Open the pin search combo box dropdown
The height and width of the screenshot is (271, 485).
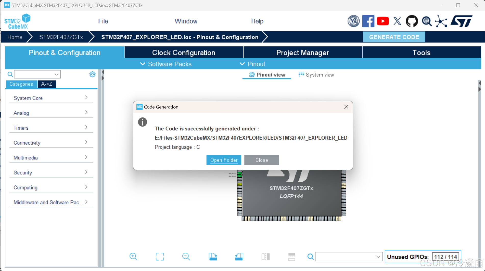point(378,257)
